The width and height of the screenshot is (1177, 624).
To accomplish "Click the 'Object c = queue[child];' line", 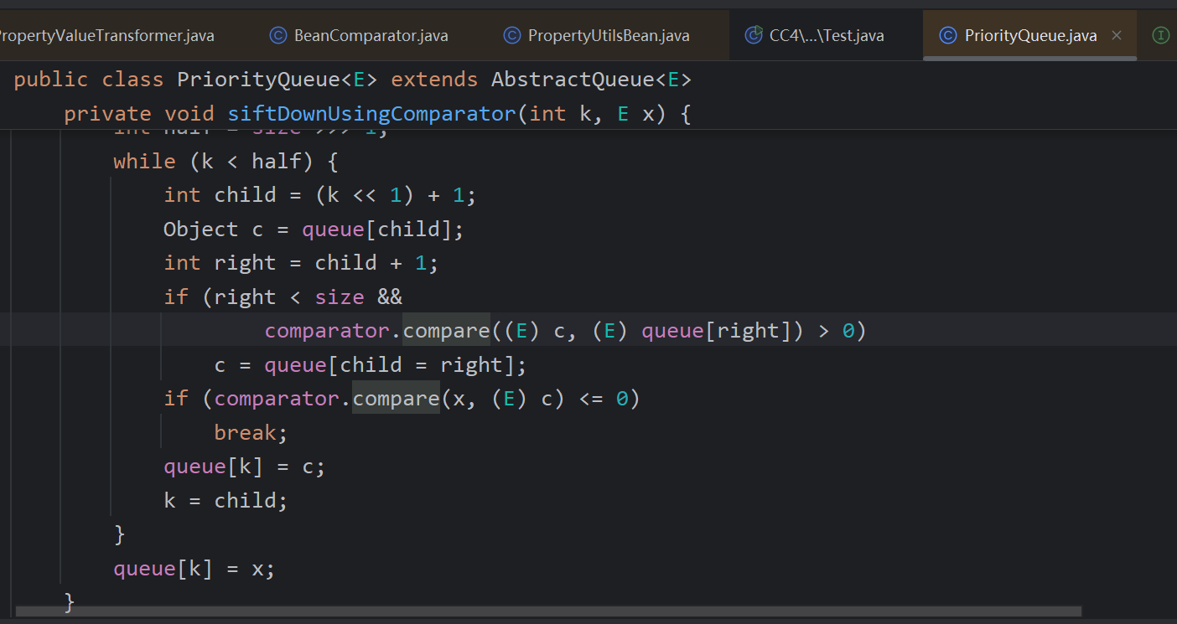I will [314, 229].
